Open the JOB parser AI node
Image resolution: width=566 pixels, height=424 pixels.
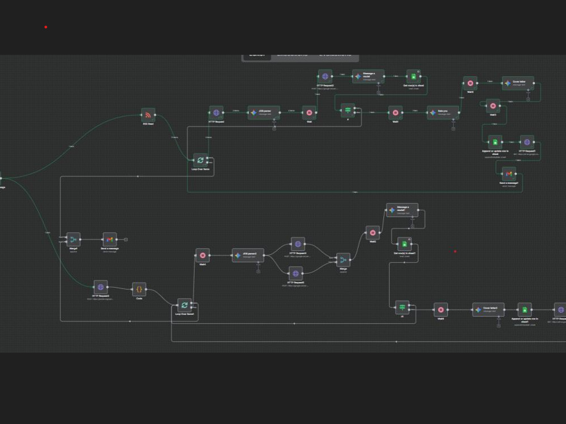click(x=264, y=113)
